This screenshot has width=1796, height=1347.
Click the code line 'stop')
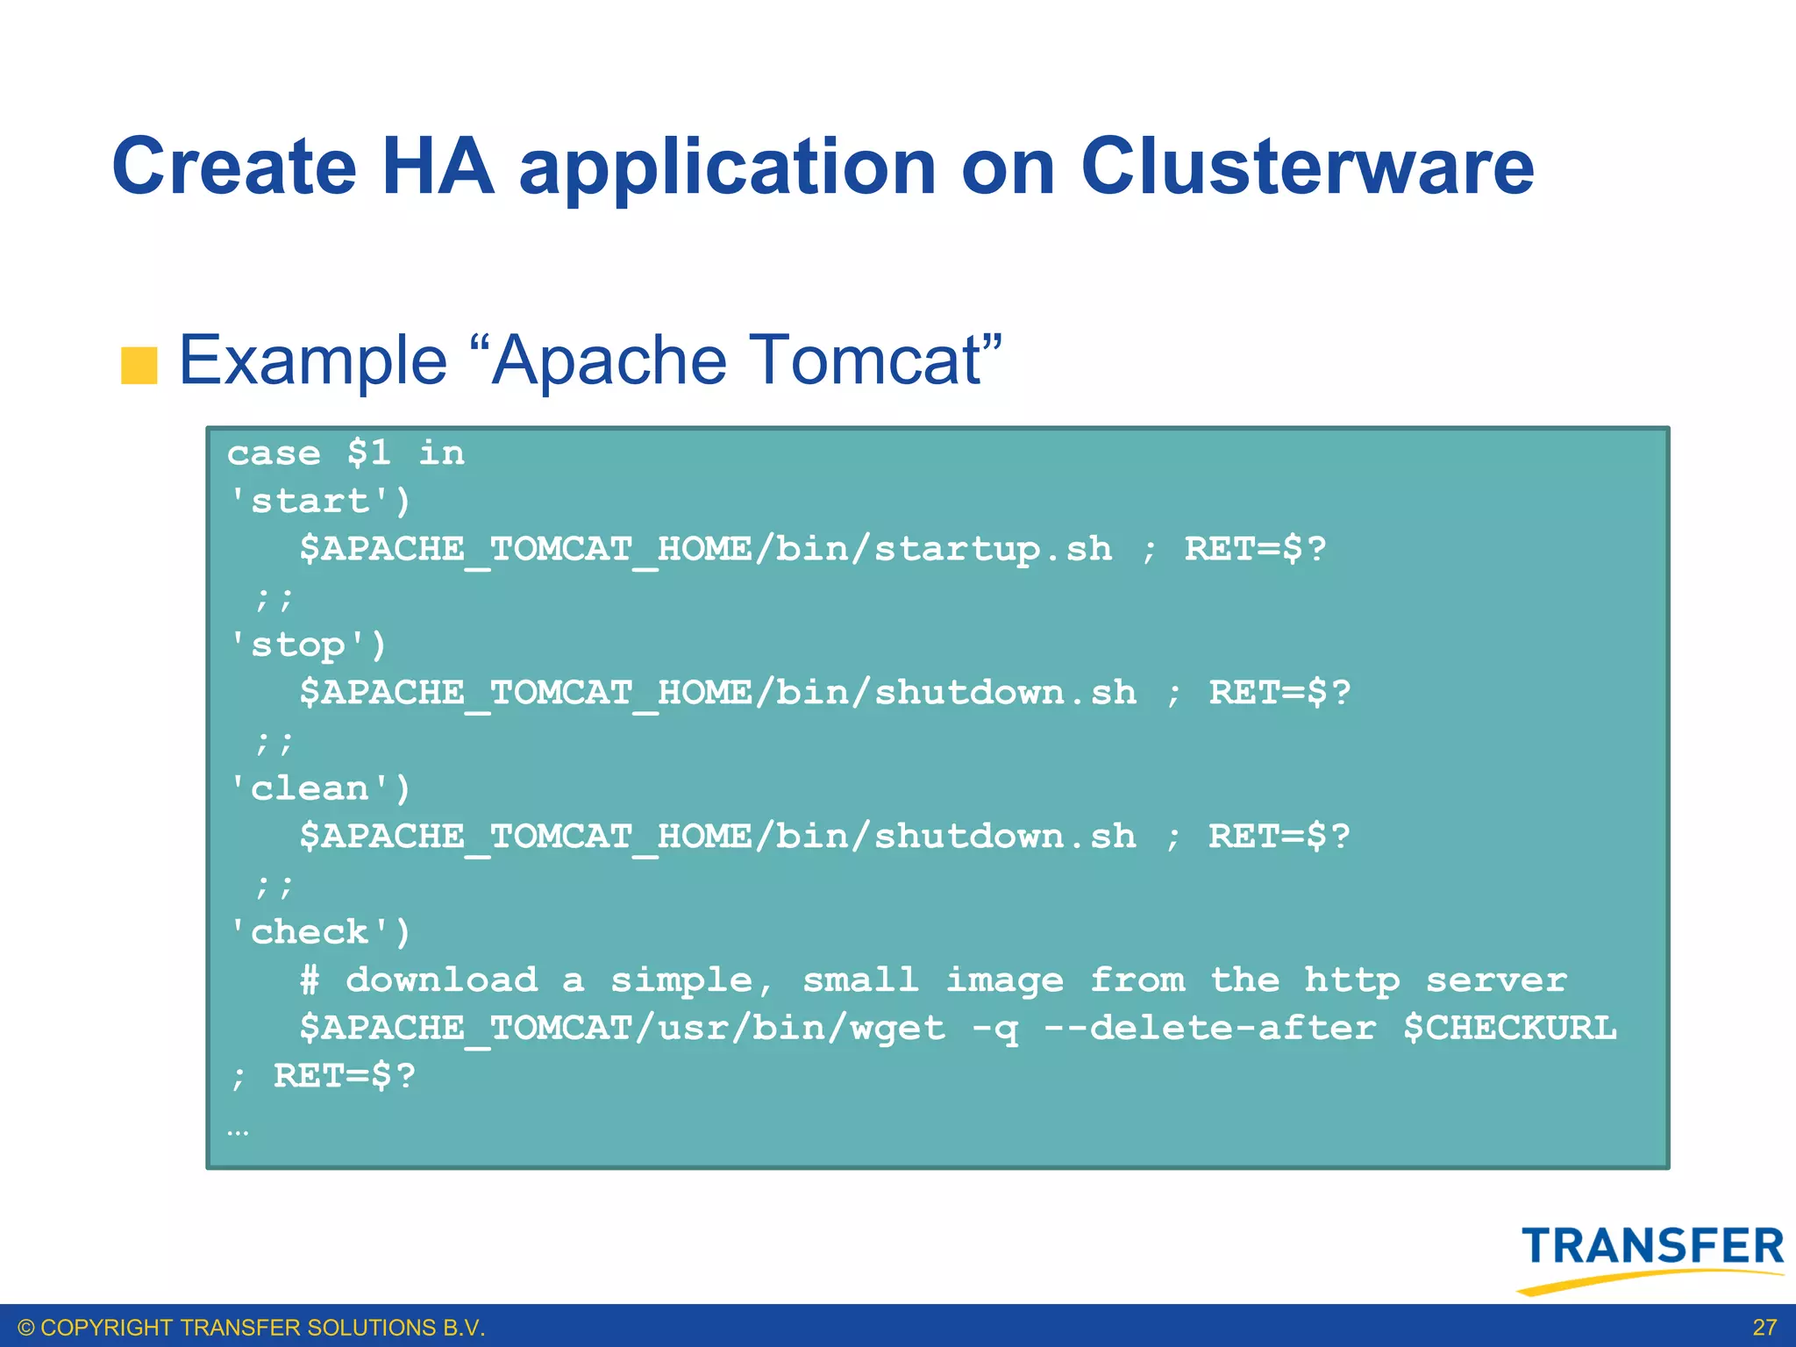point(307,645)
